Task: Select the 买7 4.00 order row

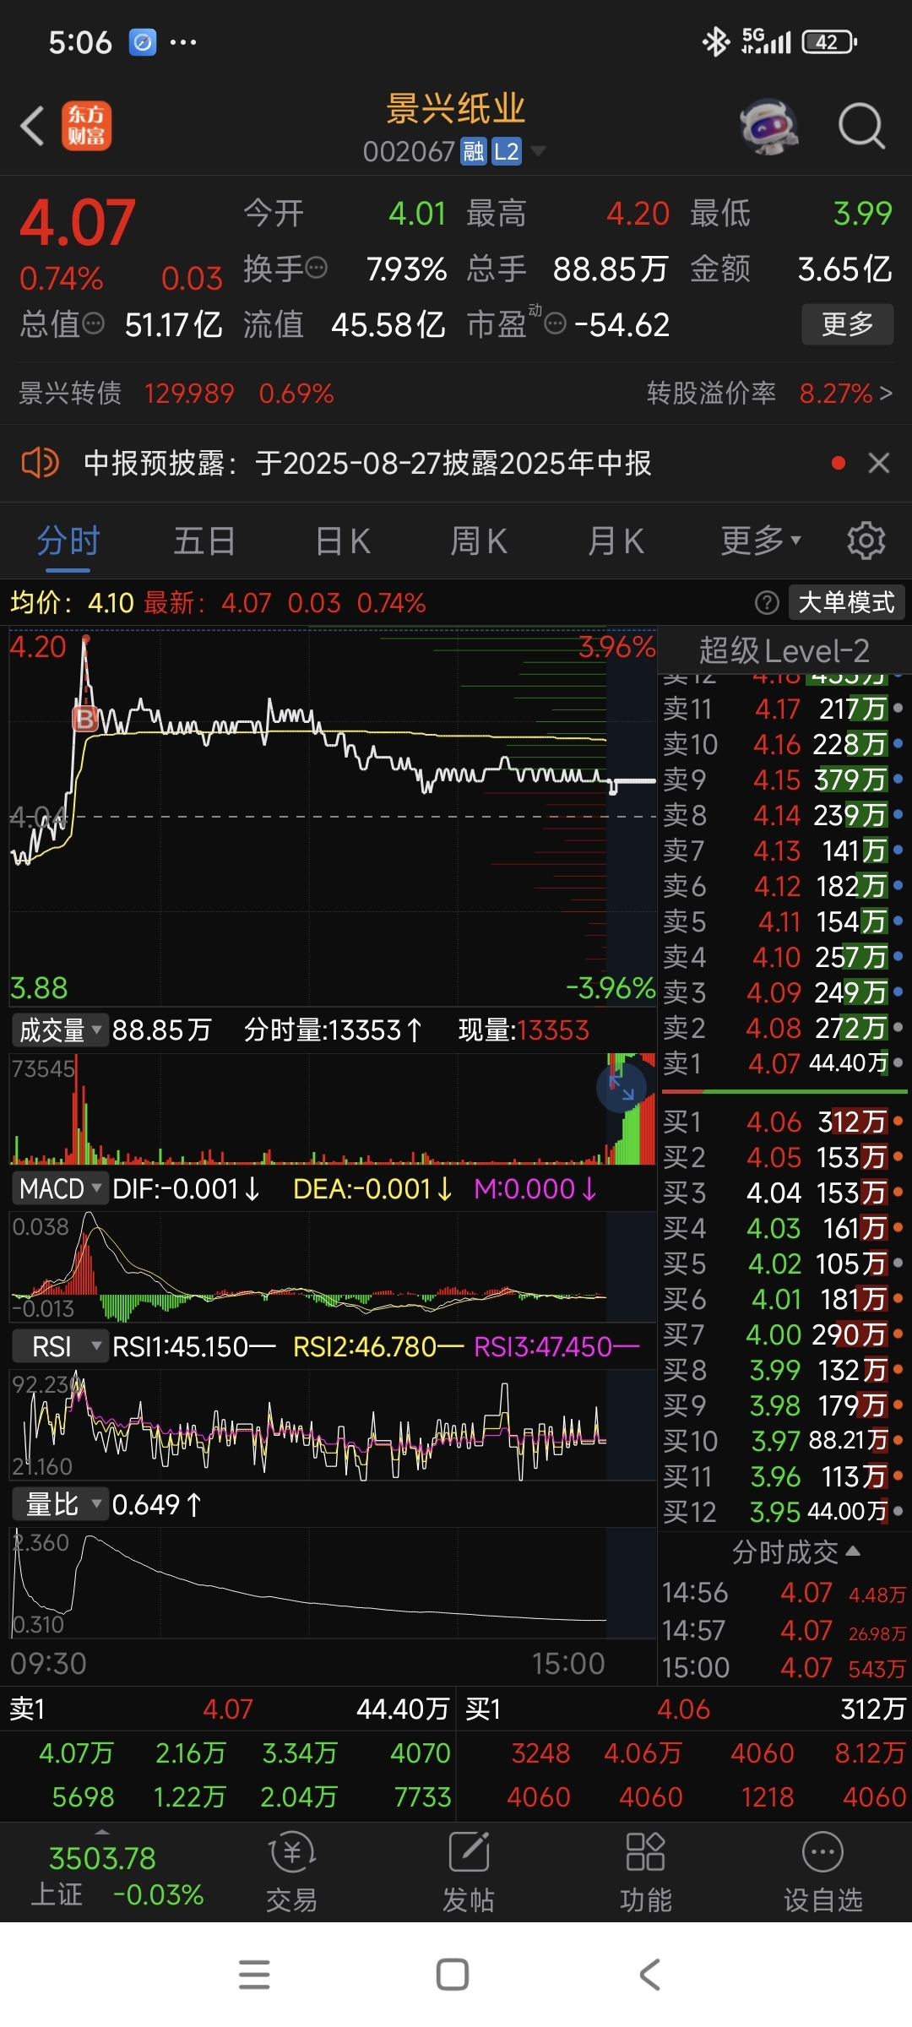Action: pyautogui.click(x=784, y=1335)
